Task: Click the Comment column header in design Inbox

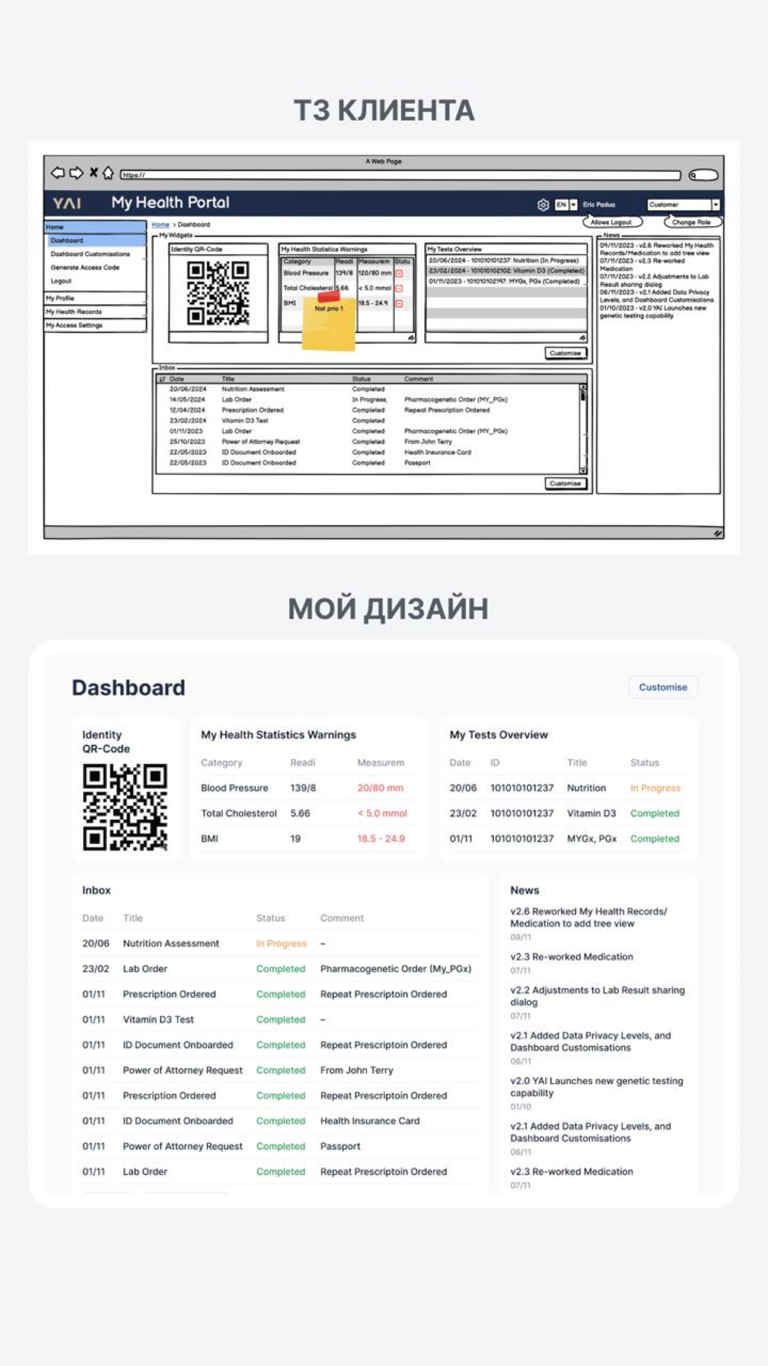Action: [x=342, y=918]
